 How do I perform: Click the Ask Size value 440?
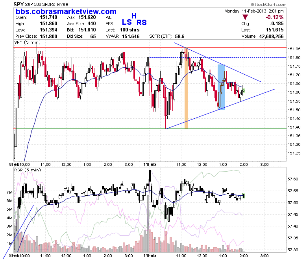[92, 24]
